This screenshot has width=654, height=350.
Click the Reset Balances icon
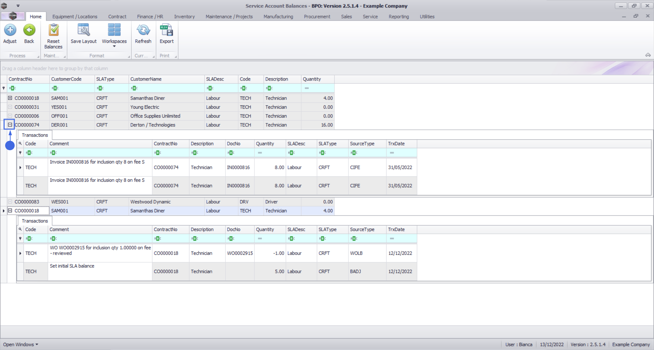click(53, 30)
